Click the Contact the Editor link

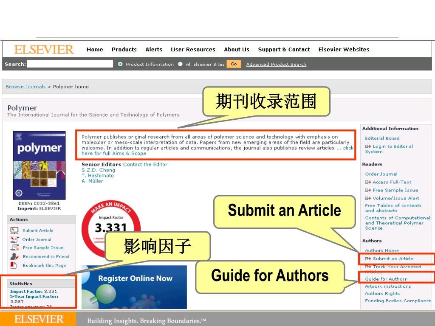145,164
